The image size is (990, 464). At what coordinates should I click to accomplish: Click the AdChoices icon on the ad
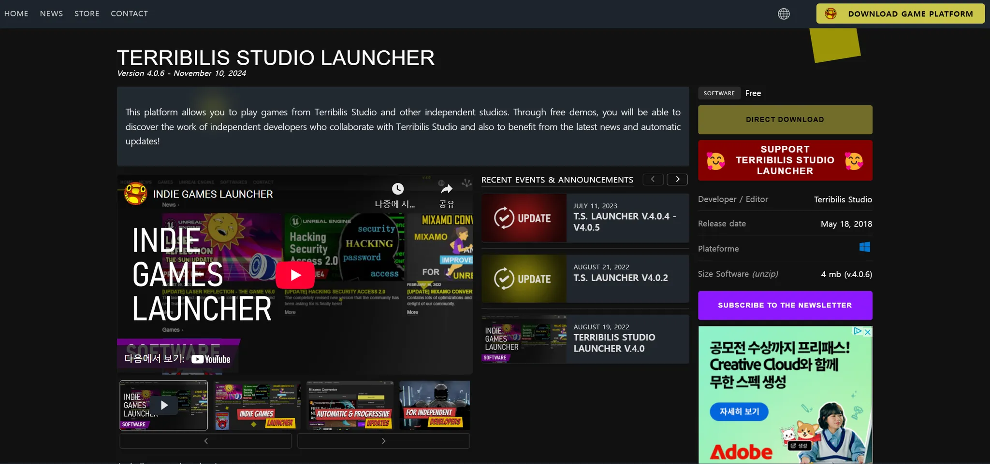point(858,331)
